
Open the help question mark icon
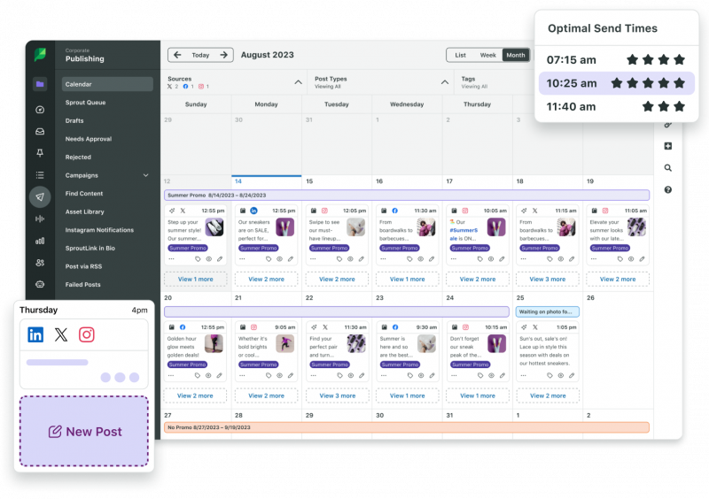pos(668,189)
